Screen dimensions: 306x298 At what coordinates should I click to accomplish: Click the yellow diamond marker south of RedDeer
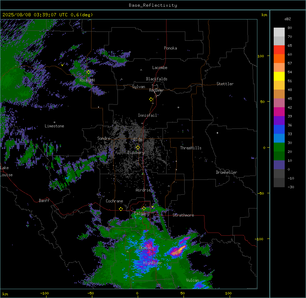pyautogui.click(x=151, y=99)
